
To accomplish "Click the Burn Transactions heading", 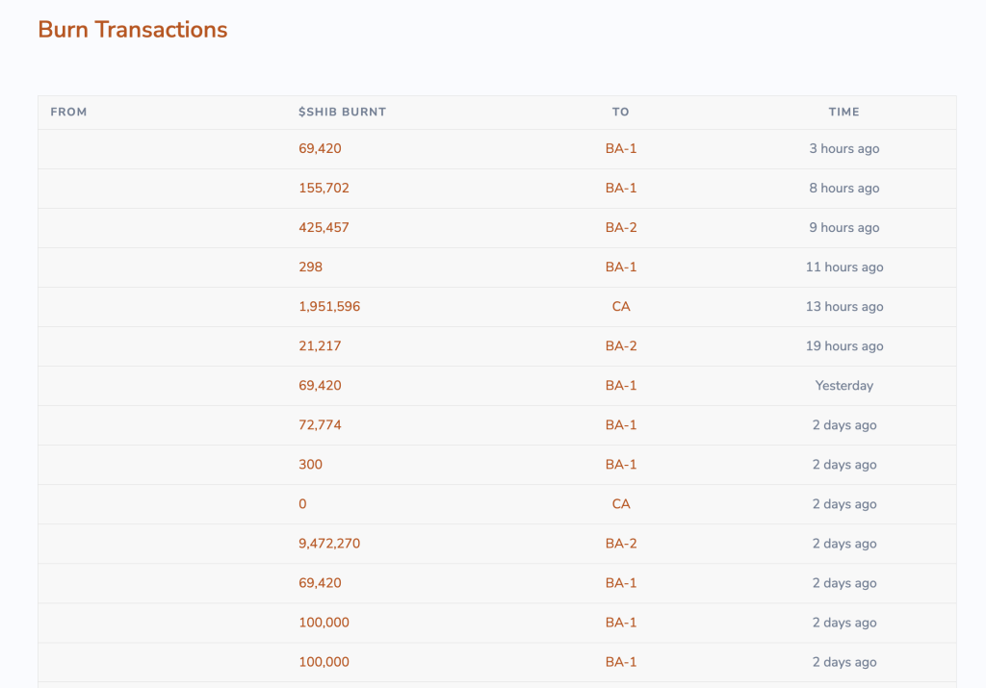I will click(x=132, y=29).
